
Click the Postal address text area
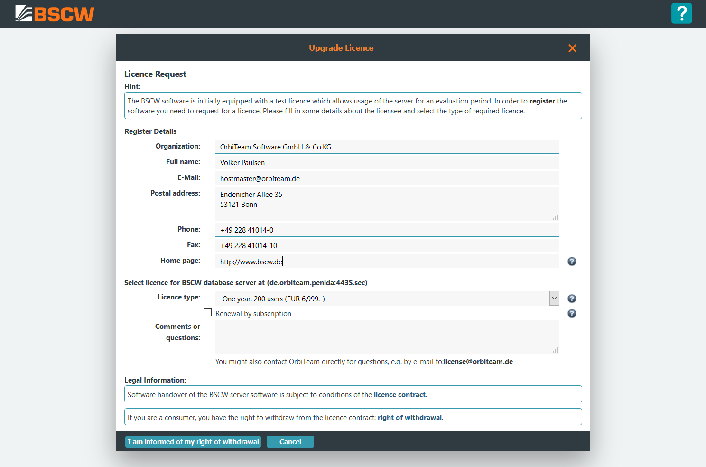tap(387, 204)
